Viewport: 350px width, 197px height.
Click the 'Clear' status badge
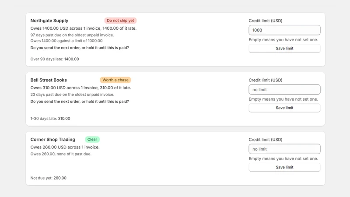pyautogui.click(x=92, y=139)
